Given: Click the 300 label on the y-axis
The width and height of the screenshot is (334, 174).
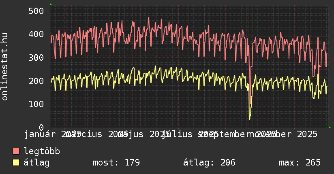Looking at the screenshot, I should click(x=36, y=58).
